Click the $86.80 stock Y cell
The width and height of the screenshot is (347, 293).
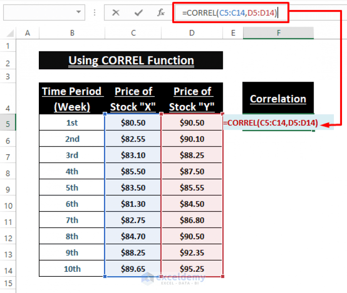(192, 220)
